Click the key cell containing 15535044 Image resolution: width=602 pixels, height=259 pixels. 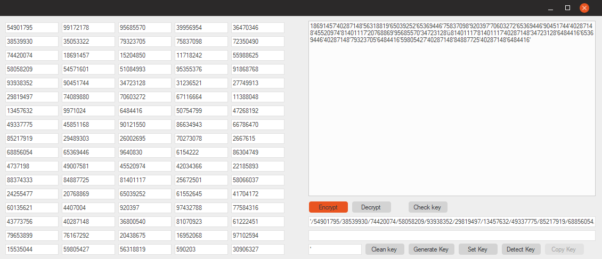pyautogui.click(x=32, y=249)
